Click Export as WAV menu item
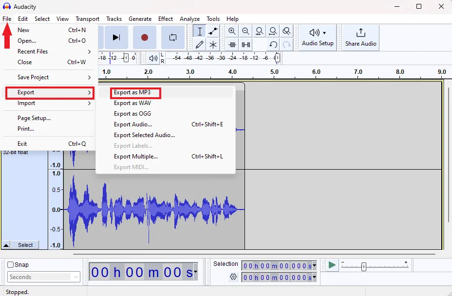The height and width of the screenshot is (296, 452). coord(132,103)
